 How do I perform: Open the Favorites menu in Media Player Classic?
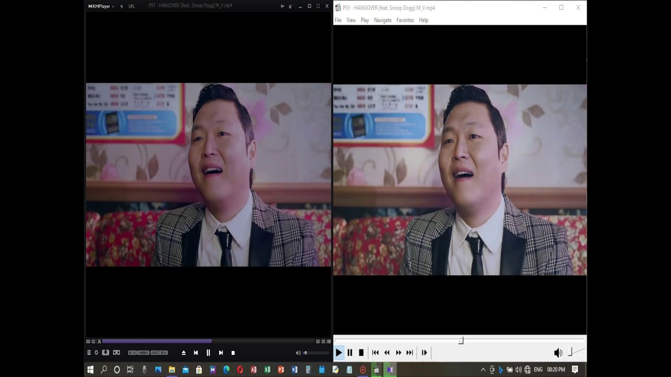405,20
